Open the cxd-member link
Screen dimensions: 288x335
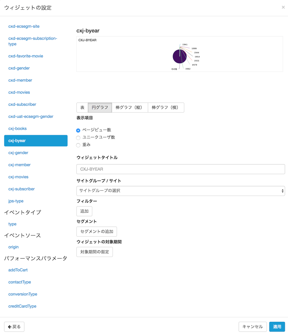coord(20,80)
